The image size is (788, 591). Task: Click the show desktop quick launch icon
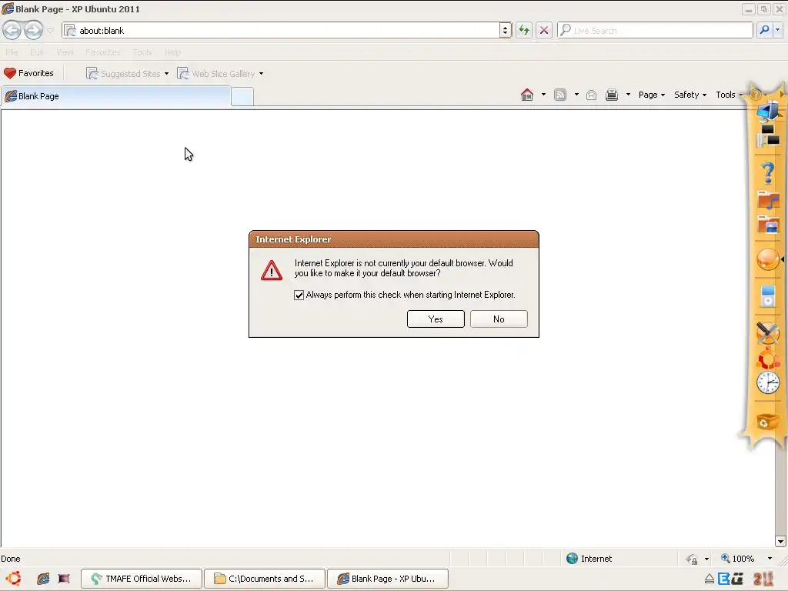click(x=64, y=579)
